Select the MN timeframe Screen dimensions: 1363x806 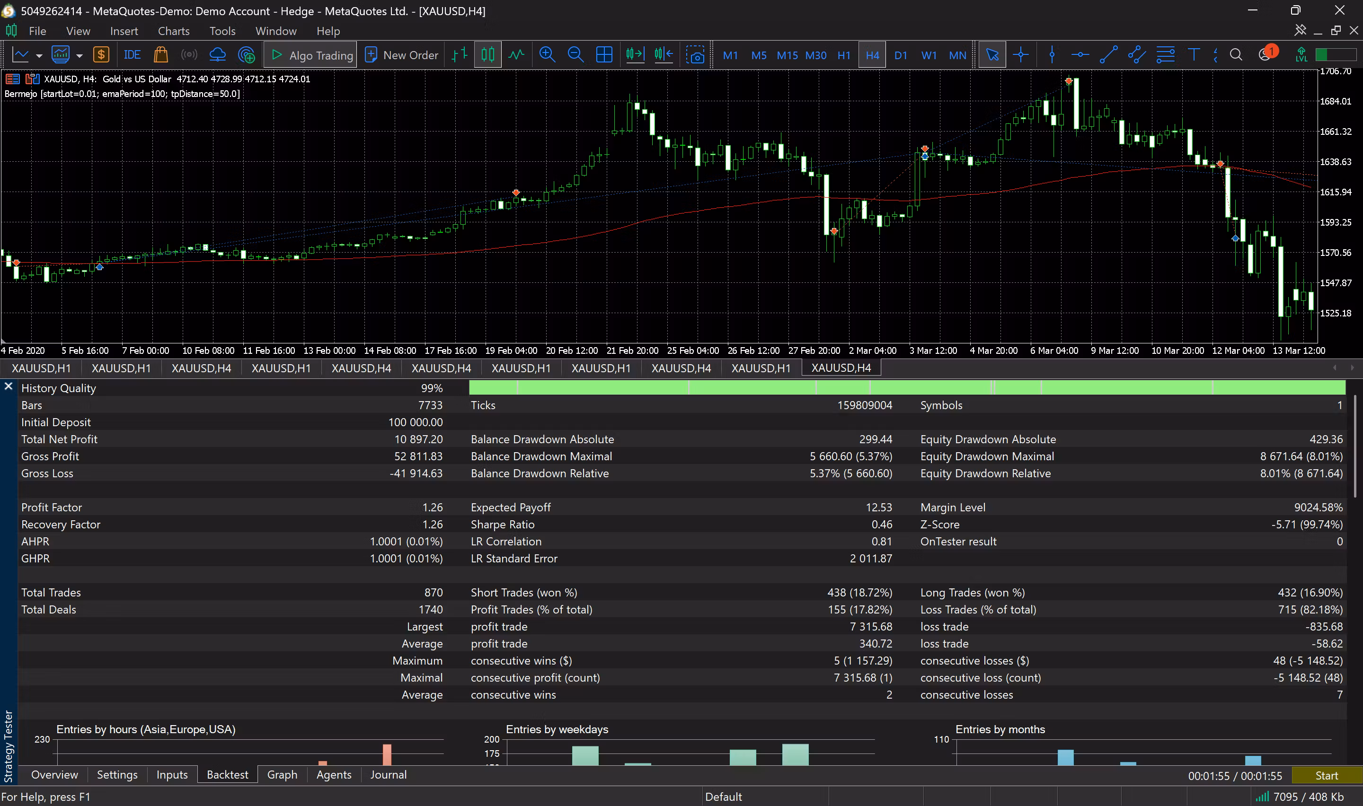point(957,55)
